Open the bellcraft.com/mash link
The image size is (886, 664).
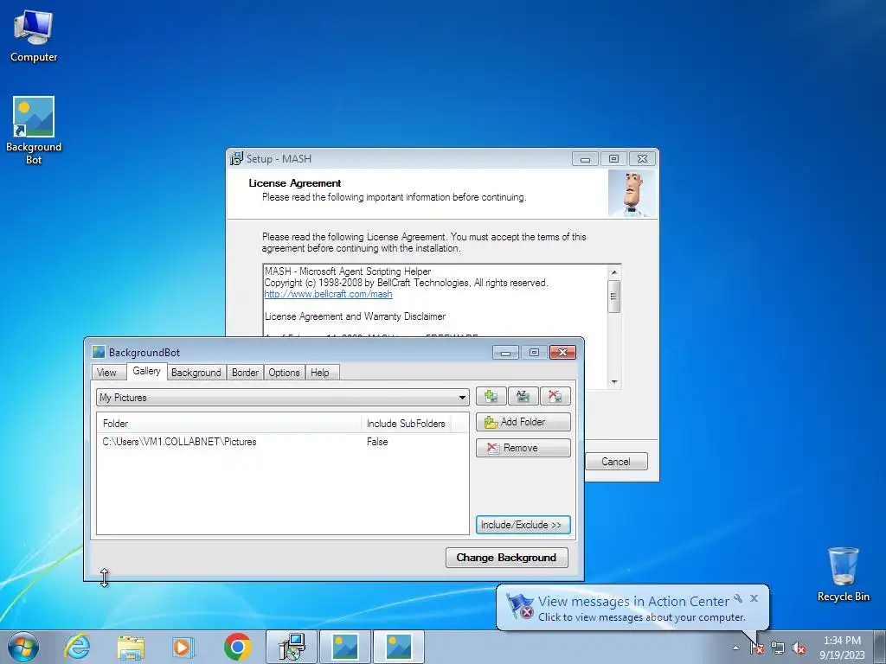tap(328, 294)
